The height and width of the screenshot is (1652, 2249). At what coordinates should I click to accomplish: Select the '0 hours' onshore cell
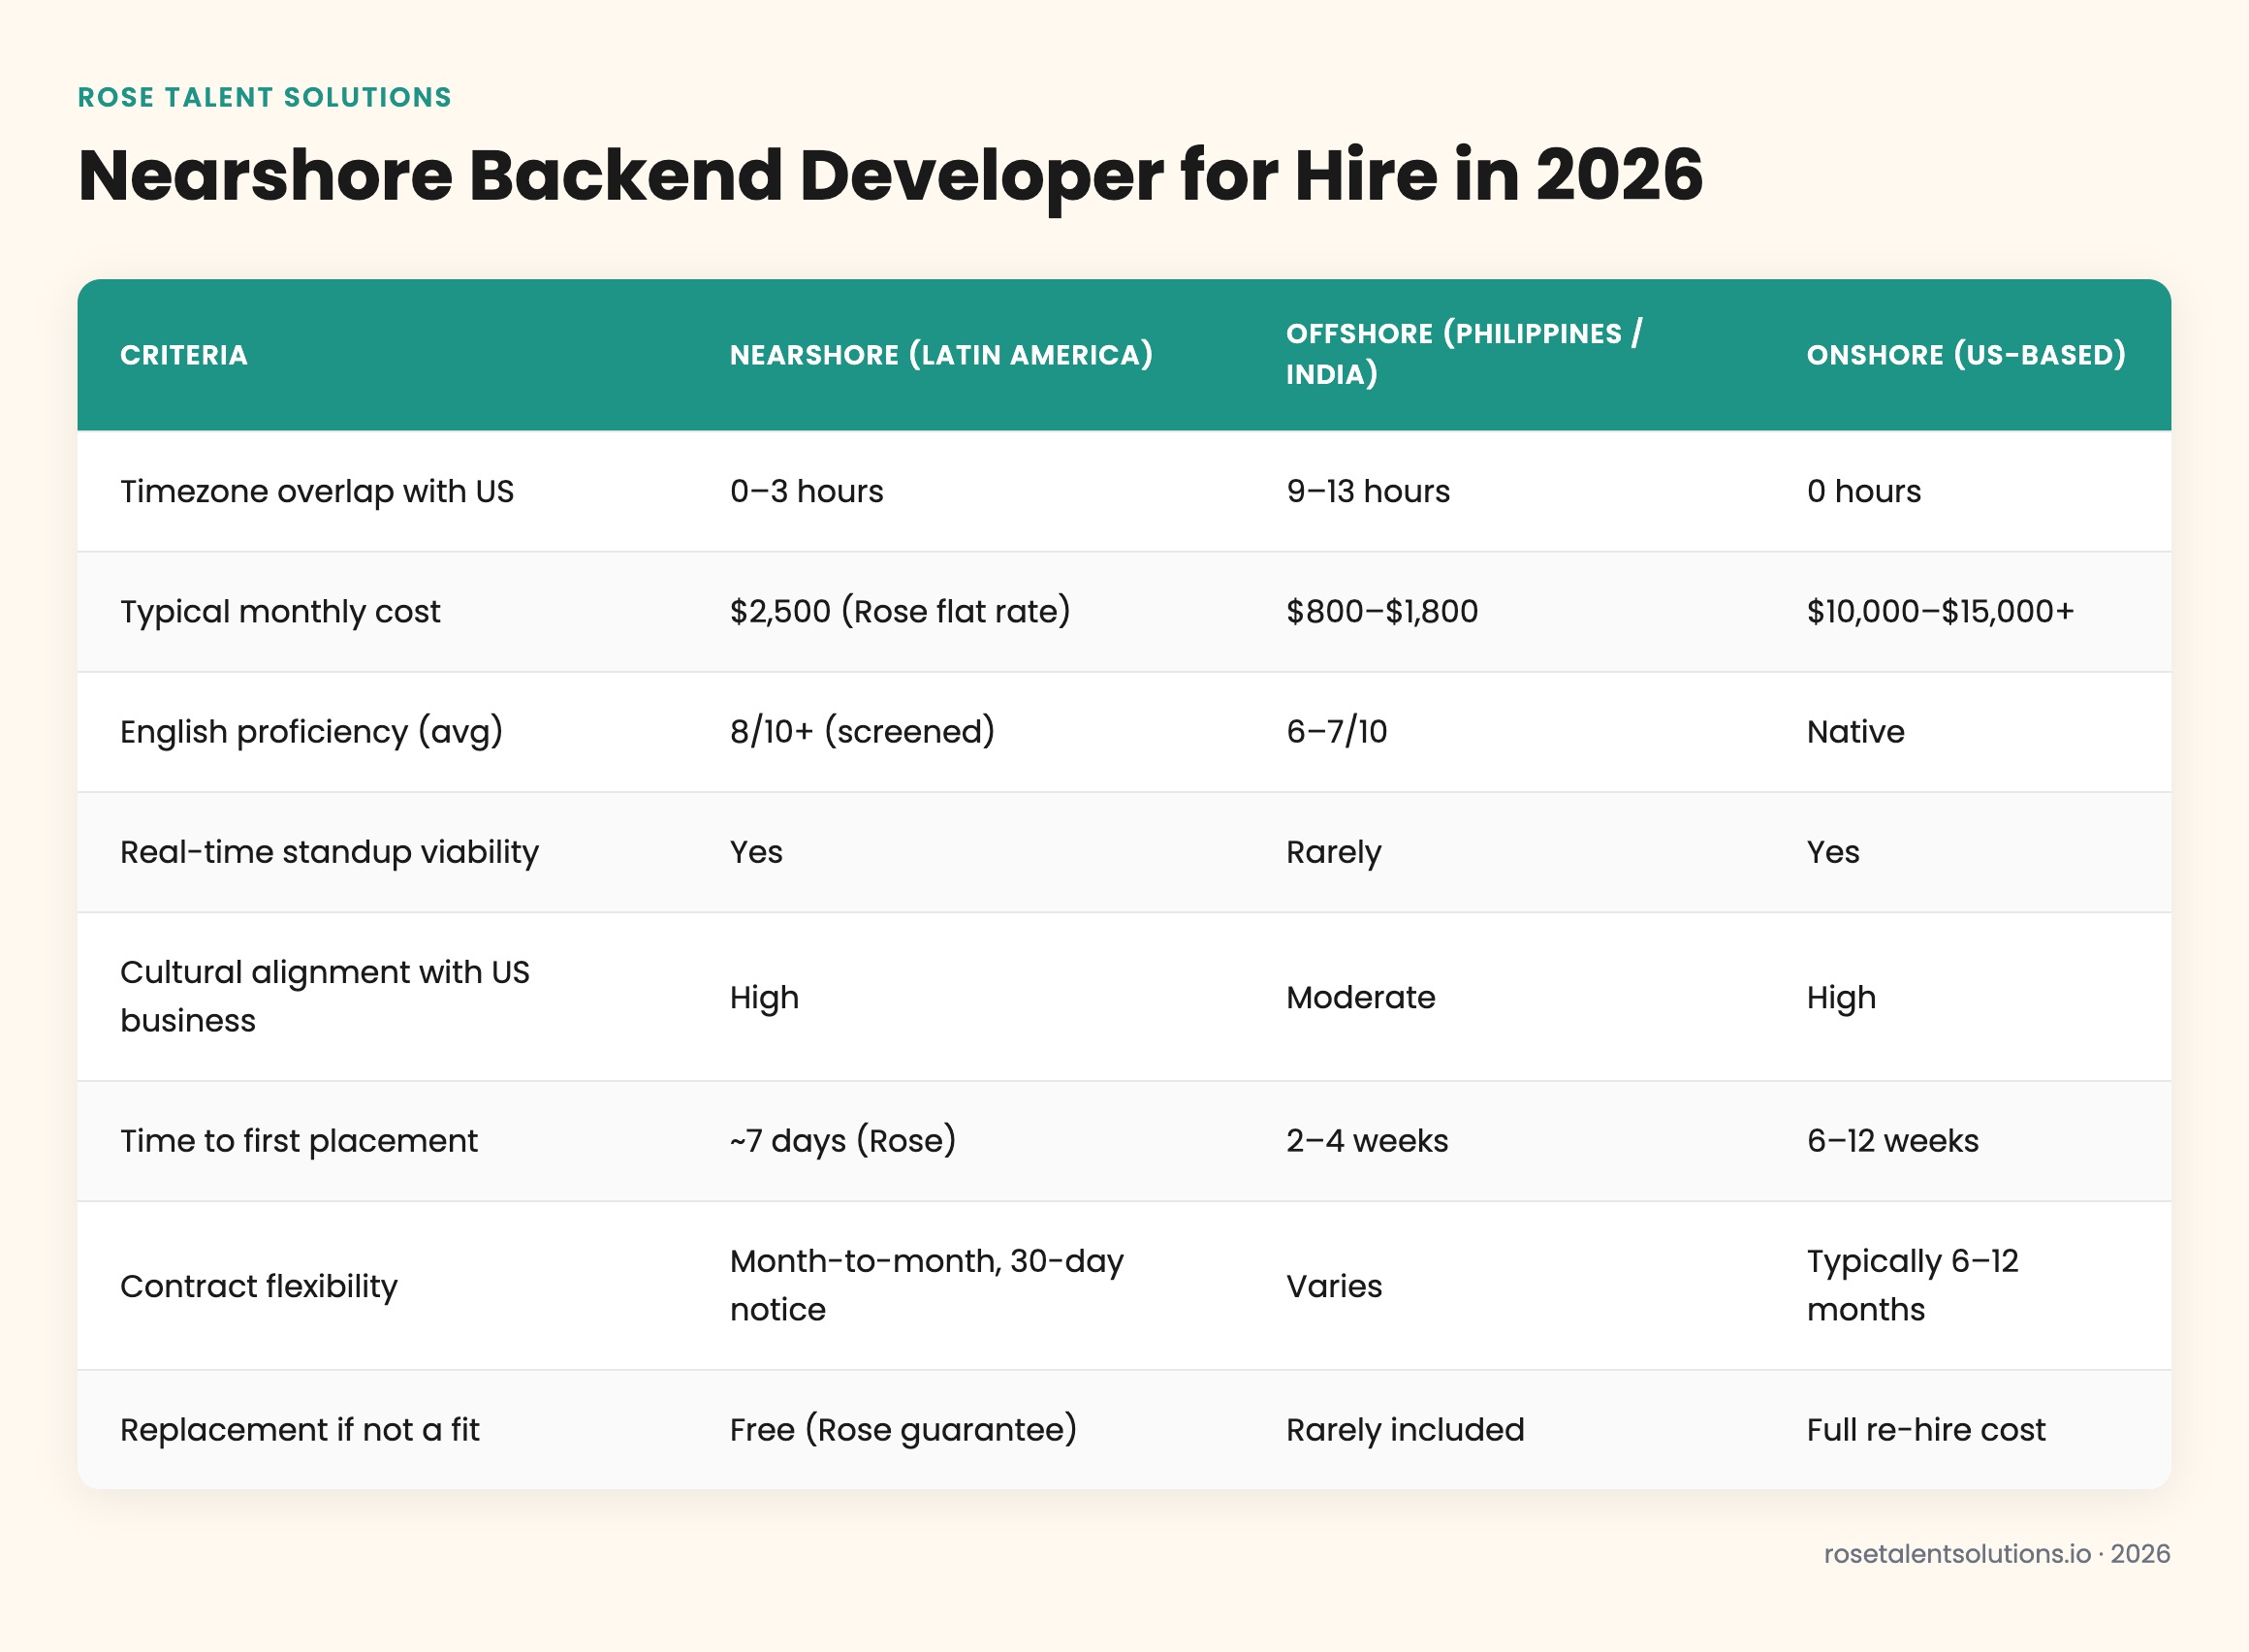point(1863,491)
